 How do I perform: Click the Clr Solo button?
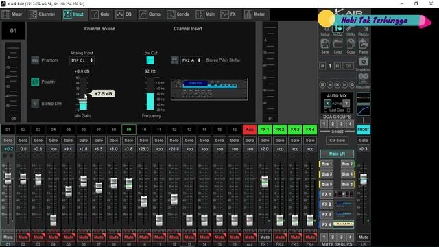point(337,140)
